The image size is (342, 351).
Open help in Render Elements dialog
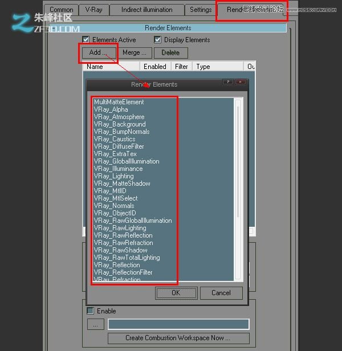coord(228,81)
